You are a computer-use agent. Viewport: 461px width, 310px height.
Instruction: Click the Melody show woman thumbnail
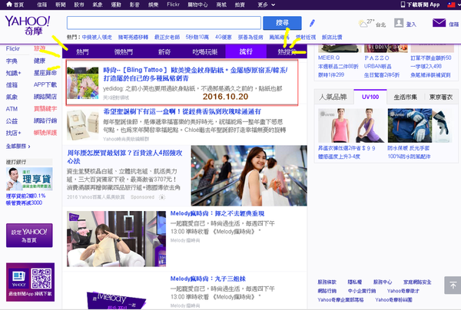point(116,239)
